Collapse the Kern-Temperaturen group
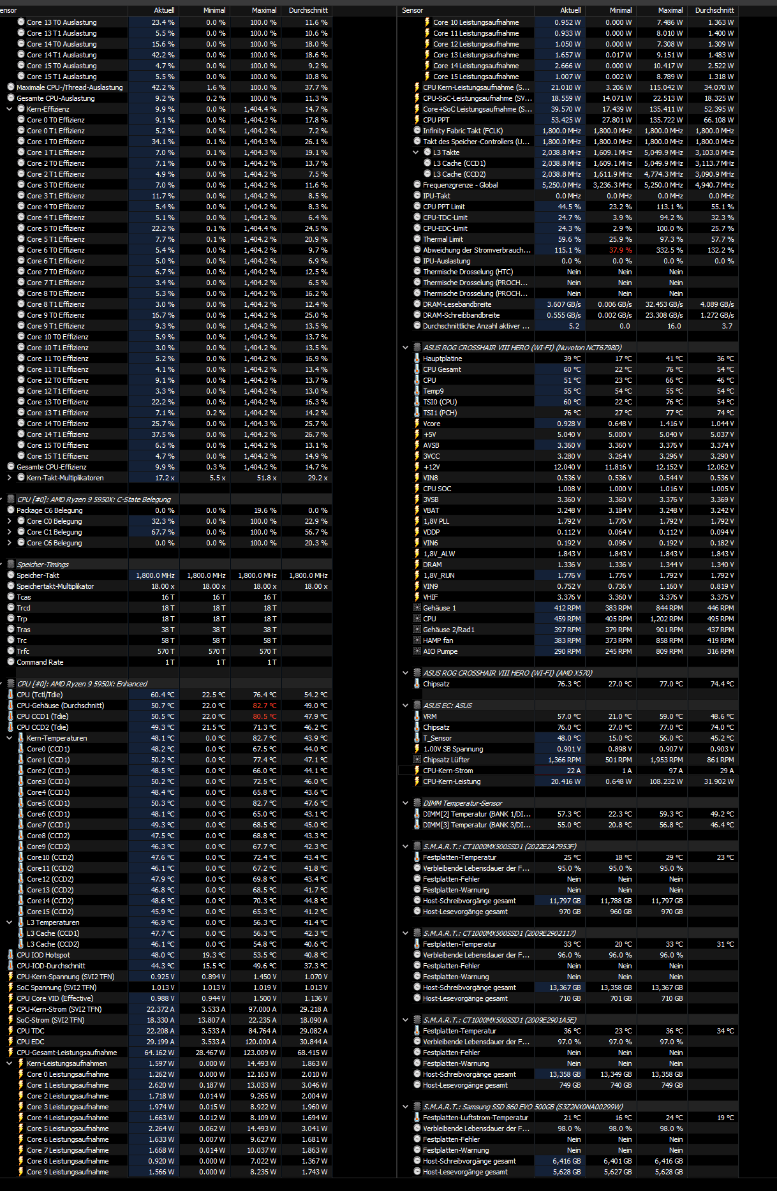 pyautogui.click(x=10, y=738)
